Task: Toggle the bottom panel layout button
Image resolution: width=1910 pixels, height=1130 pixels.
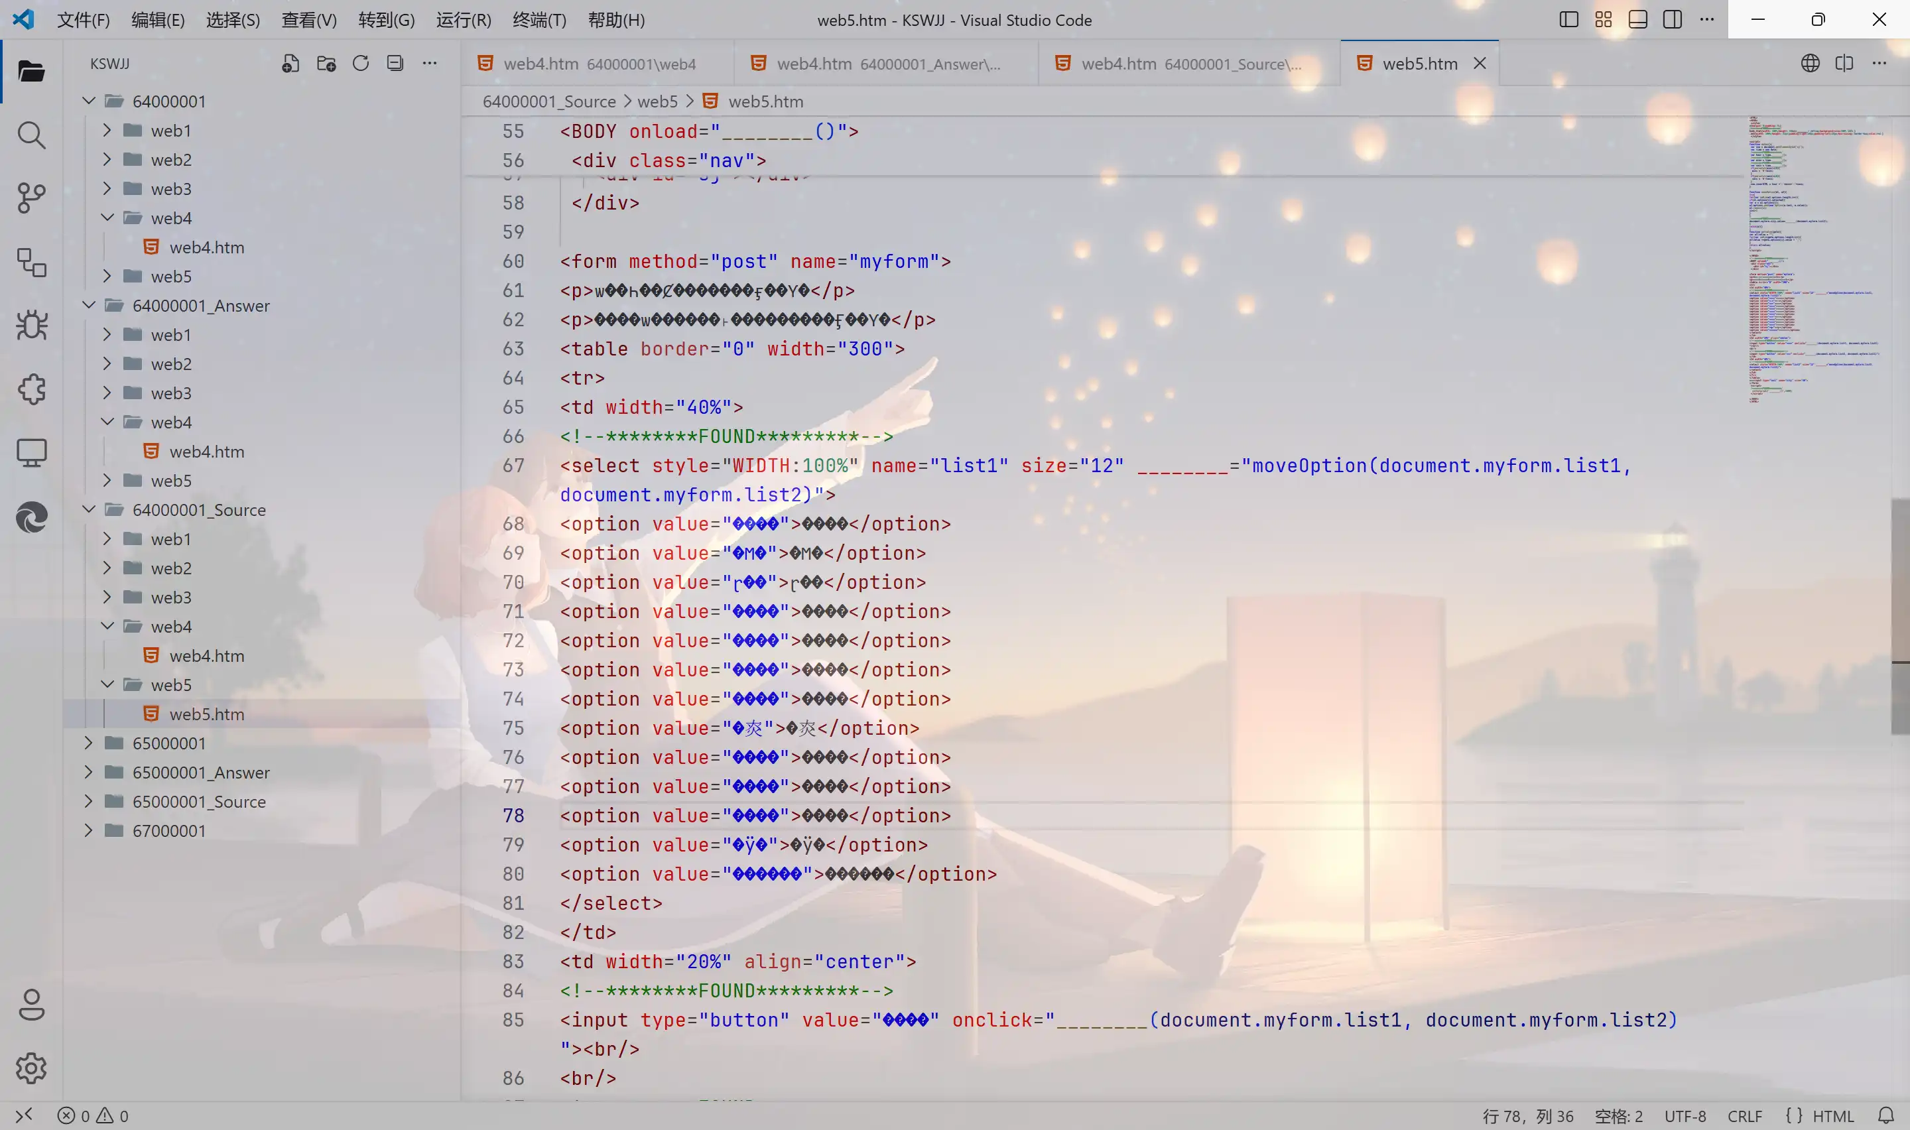Action: click(x=1638, y=20)
